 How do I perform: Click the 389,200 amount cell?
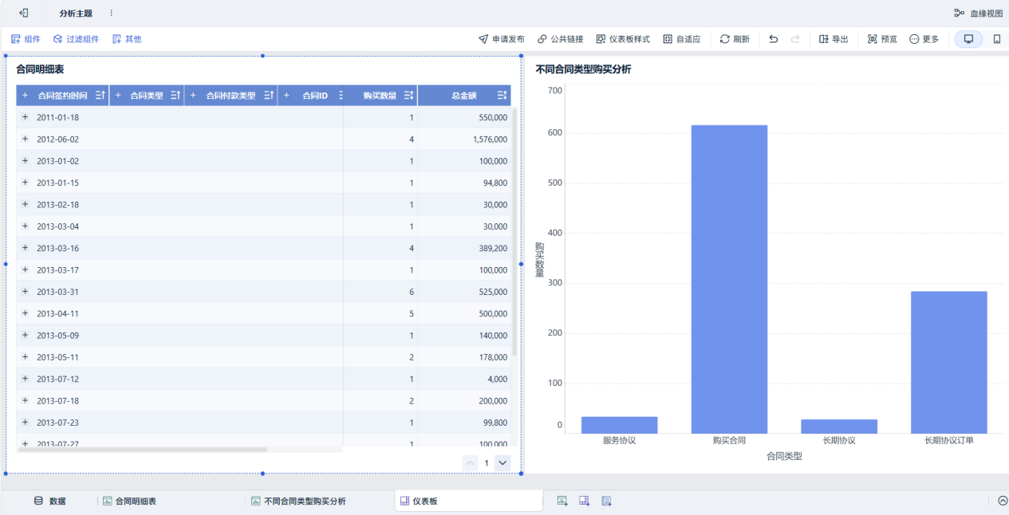click(x=464, y=248)
